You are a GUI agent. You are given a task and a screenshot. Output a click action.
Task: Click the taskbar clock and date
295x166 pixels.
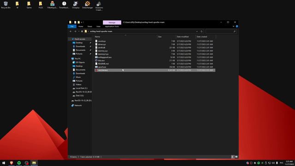pos(289,163)
